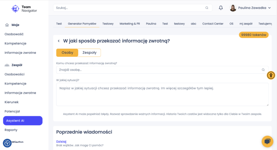Select the Contact Center tab
Viewport: 277px width, 150px height.
click(x=212, y=24)
